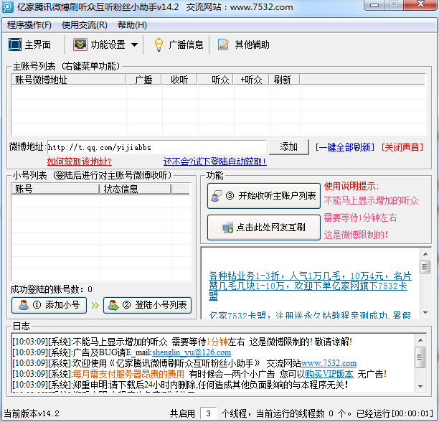Click the 购买VIP版本 link
Viewport: 439px width, 422px height.
[x=329, y=374]
